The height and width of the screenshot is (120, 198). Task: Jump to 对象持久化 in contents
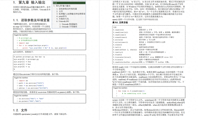tap(64, 19)
